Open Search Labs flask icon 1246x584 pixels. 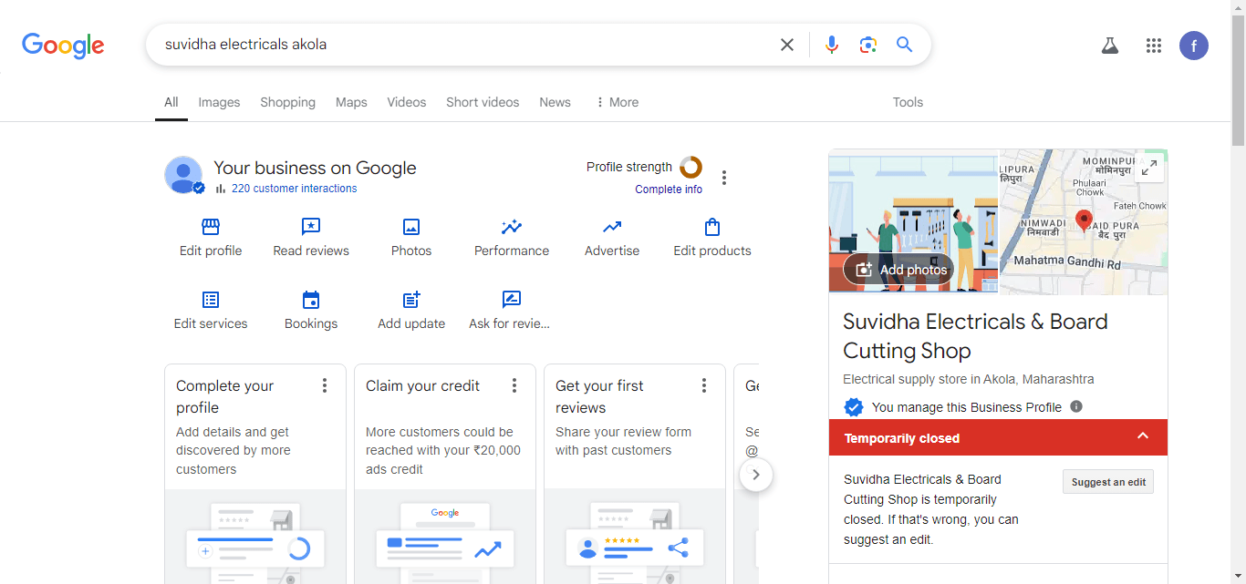tap(1109, 46)
